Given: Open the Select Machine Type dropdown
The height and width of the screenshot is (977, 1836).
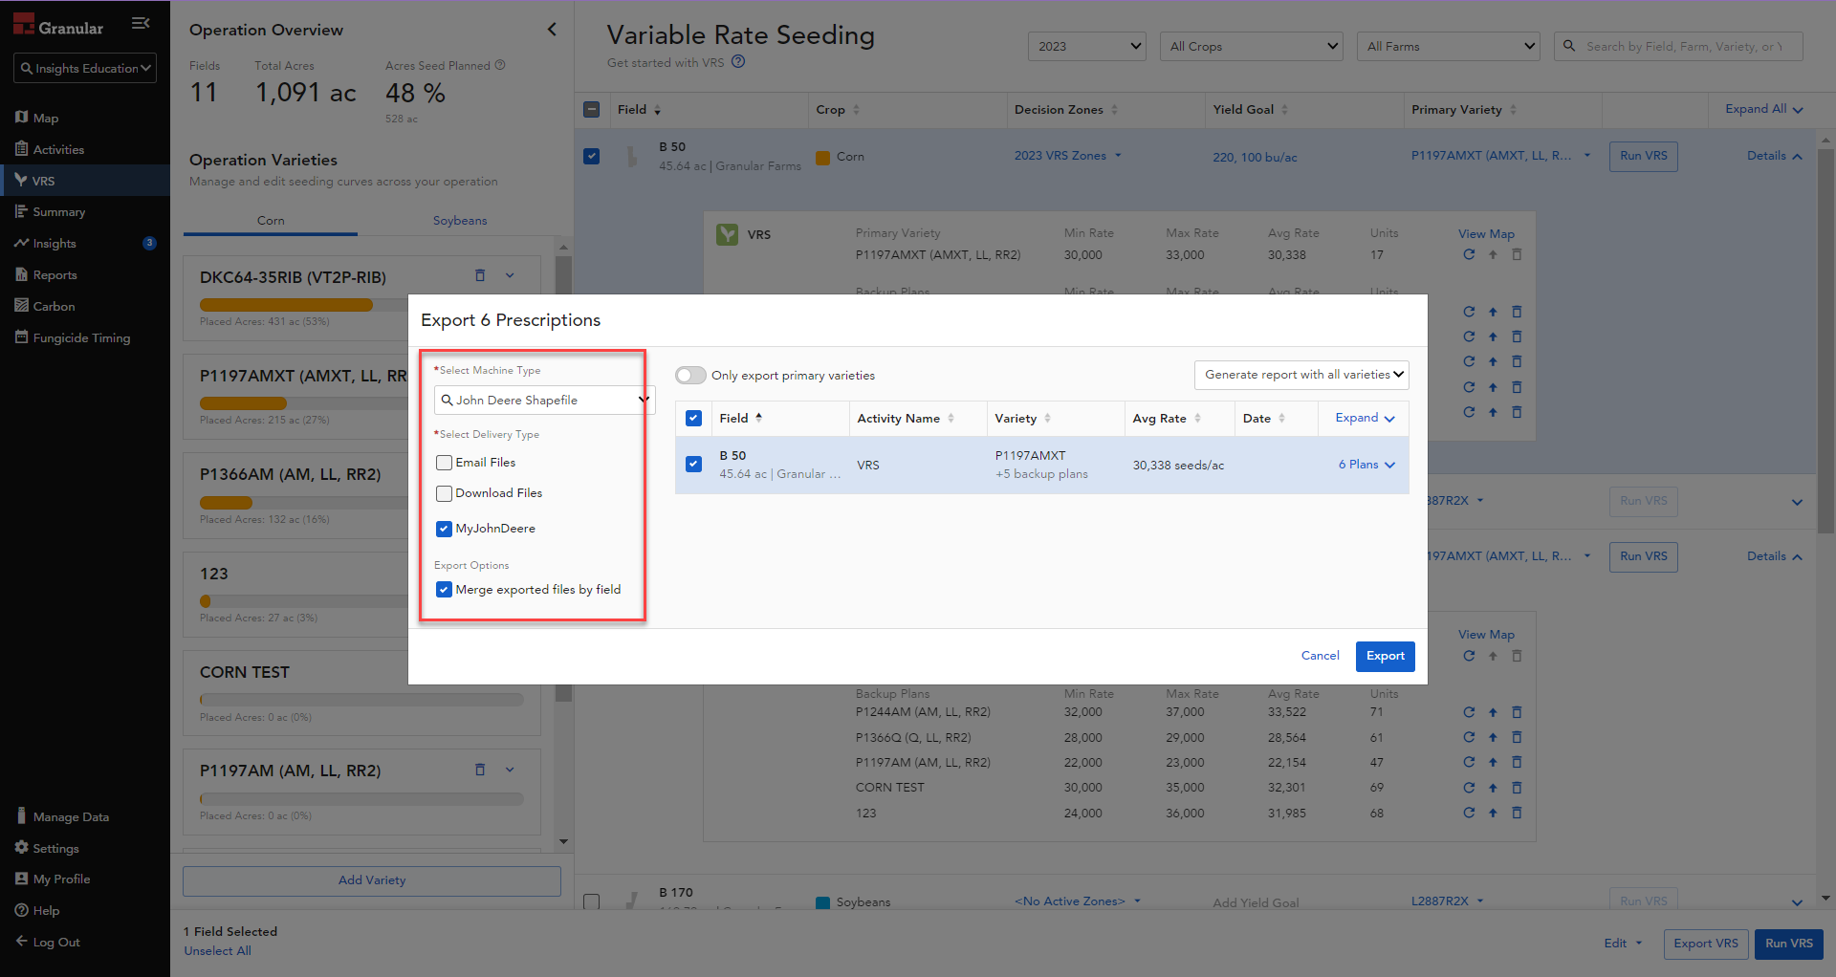Looking at the screenshot, I should pyautogui.click(x=543, y=401).
